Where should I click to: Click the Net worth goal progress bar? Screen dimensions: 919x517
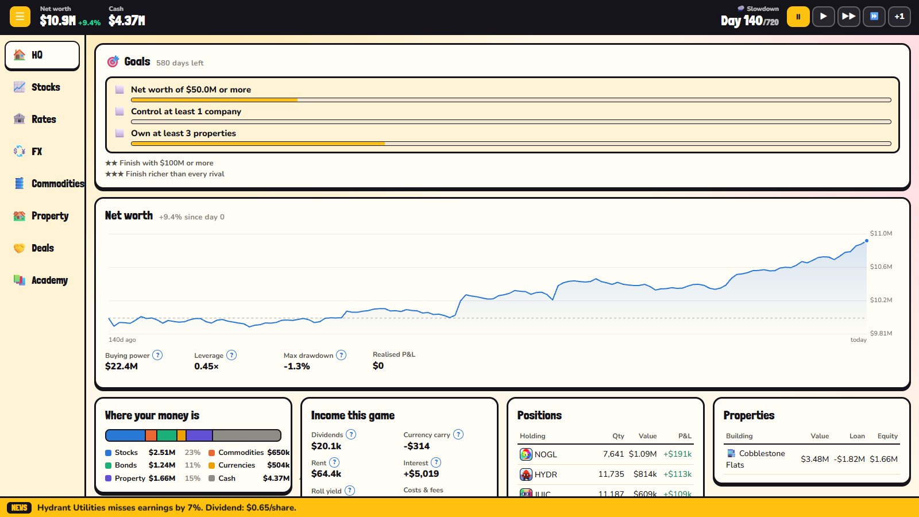pyautogui.click(x=511, y=100)
